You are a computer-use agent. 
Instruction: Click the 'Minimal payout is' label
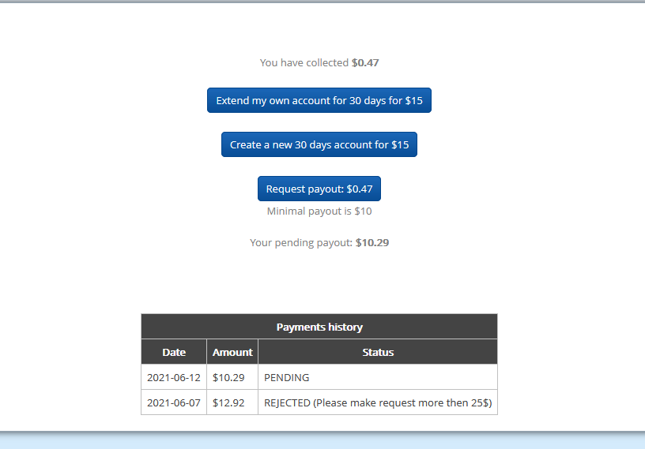[309, 211]
